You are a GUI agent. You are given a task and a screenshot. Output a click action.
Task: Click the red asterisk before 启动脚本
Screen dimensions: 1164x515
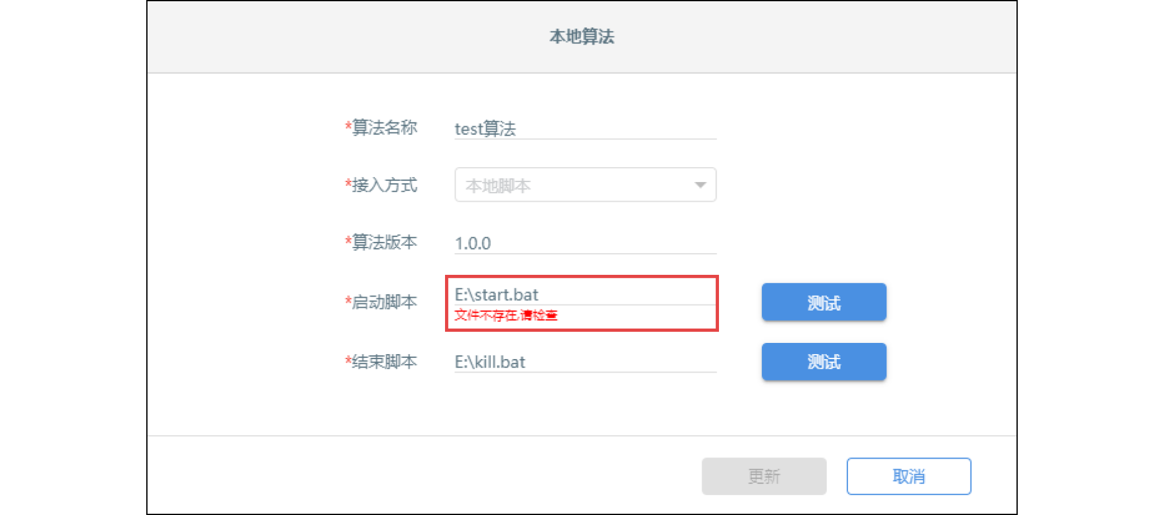[x=348, y=301]
